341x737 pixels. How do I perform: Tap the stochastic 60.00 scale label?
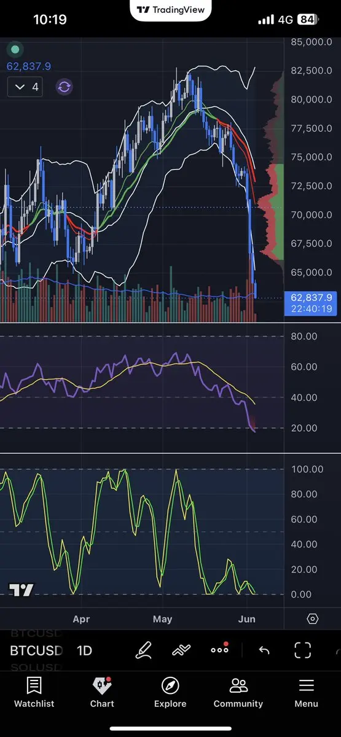click(x=303, y=519)
